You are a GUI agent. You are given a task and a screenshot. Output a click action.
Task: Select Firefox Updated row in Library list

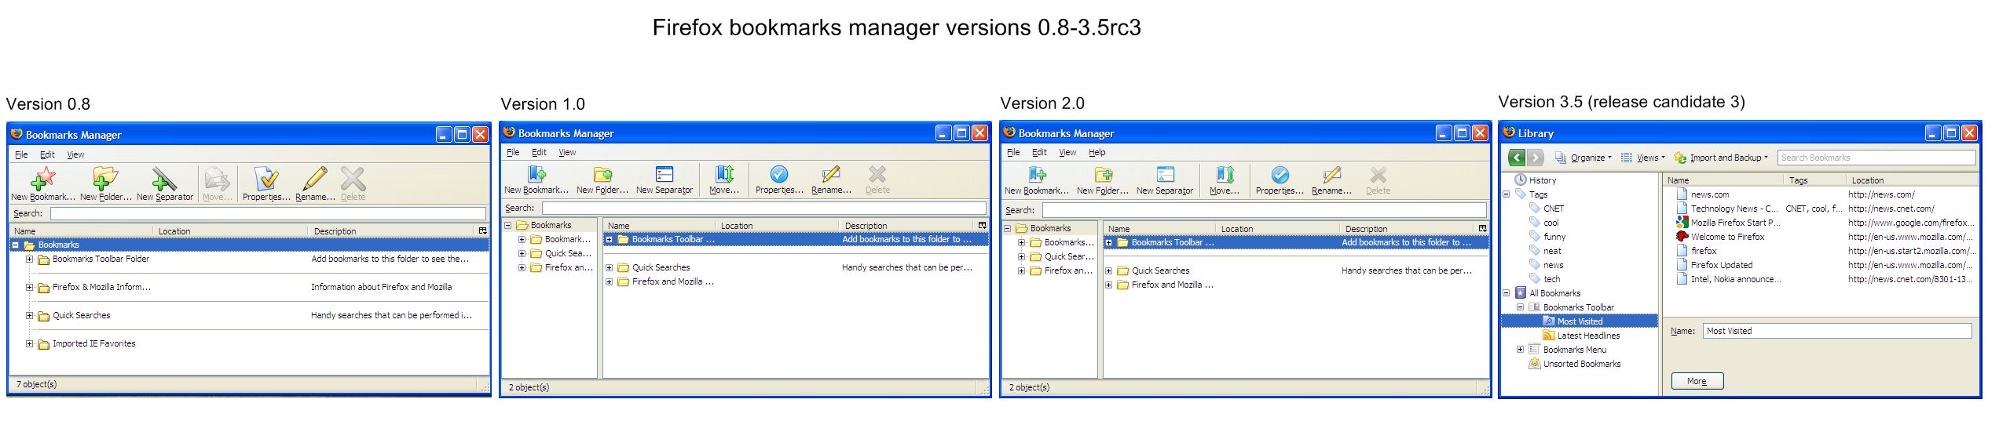(1821, 265)
